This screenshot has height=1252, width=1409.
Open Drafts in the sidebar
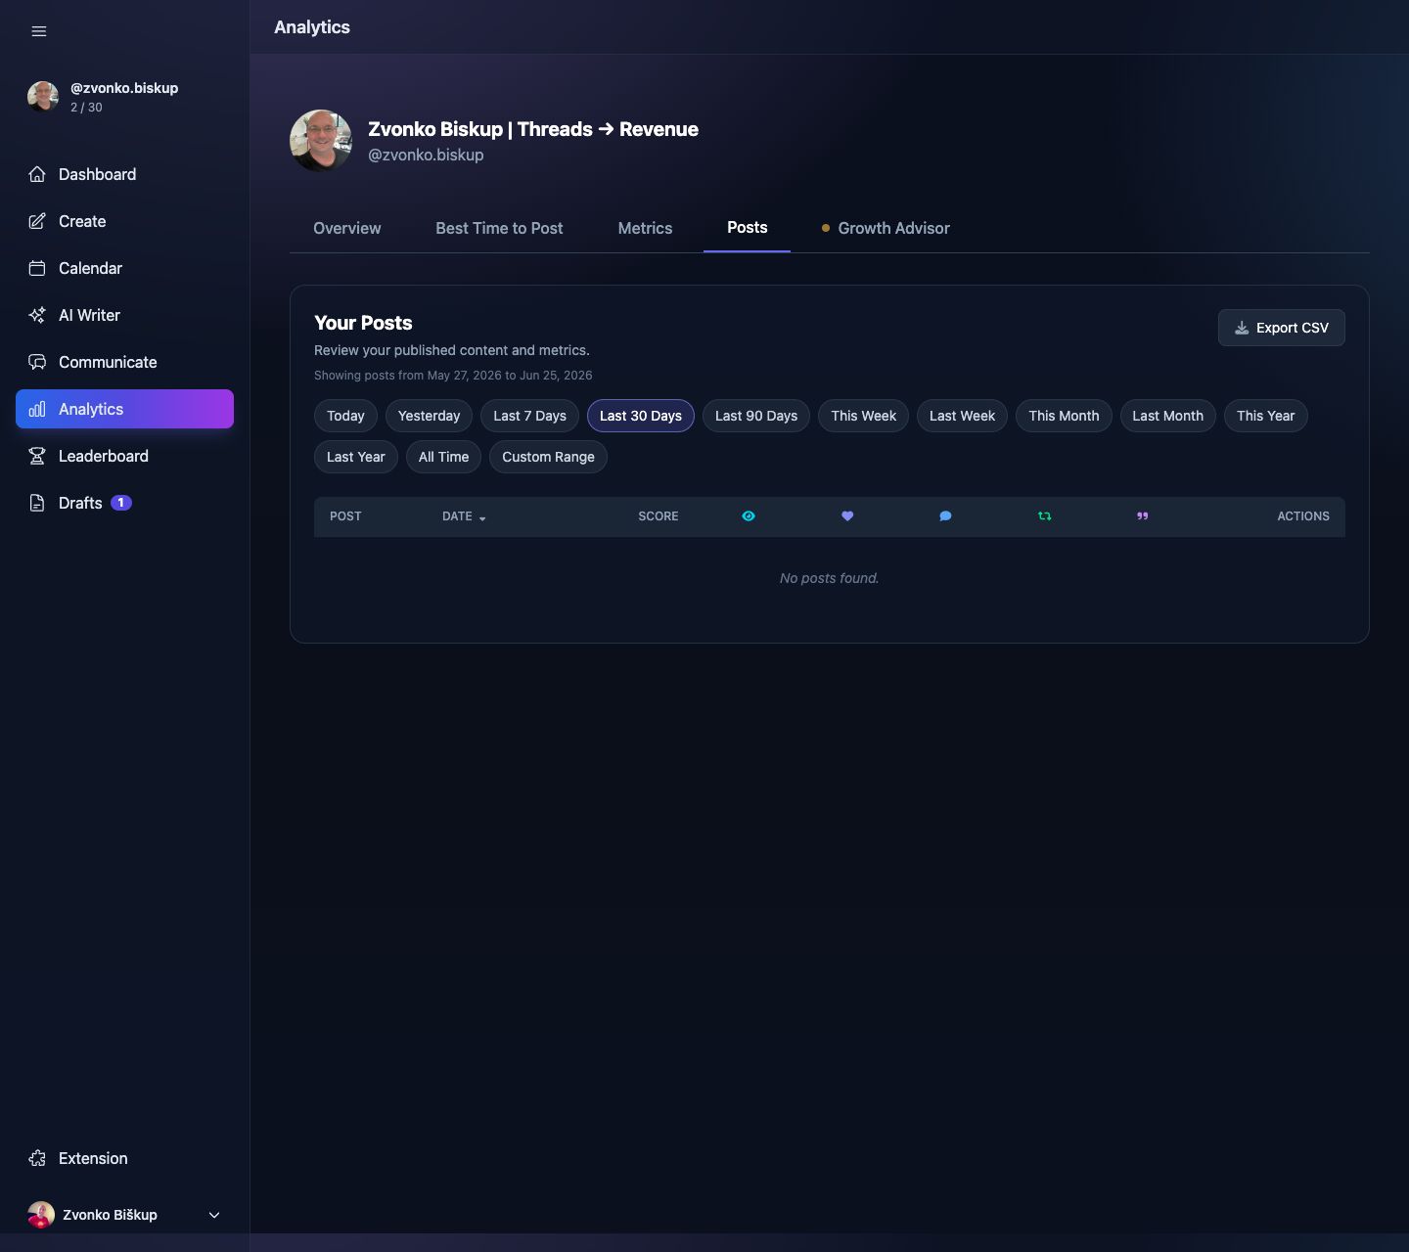(124, 503)
